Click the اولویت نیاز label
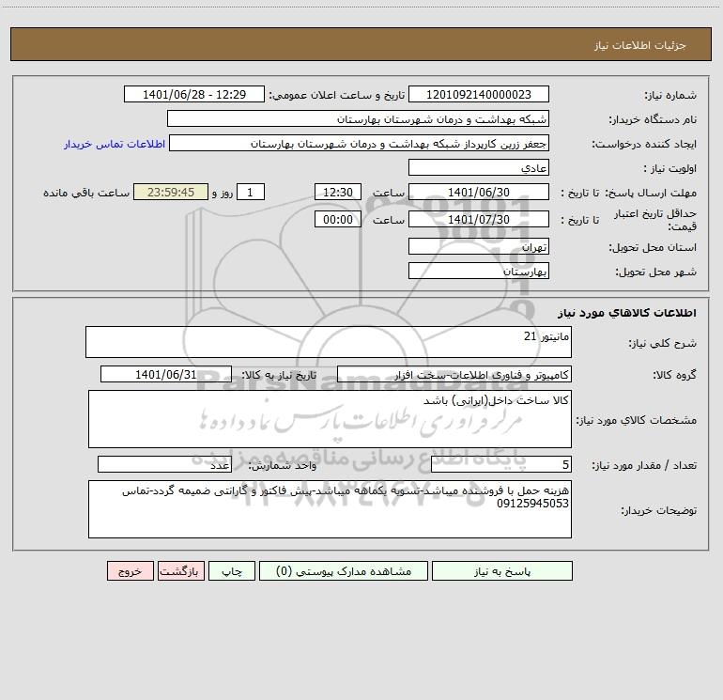 point(670,168)
